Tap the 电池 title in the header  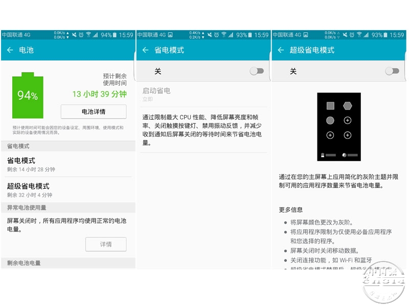27,50
